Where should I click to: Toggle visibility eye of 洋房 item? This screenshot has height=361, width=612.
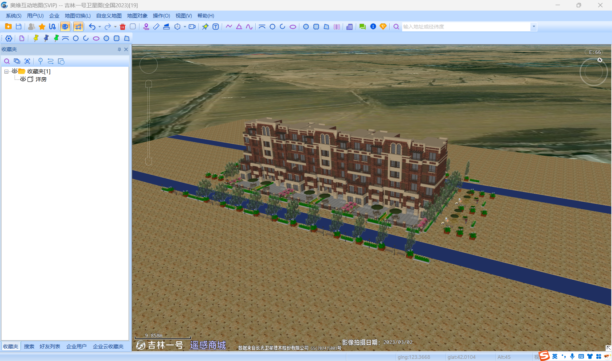pyautogui.click(x=23, y=79)
